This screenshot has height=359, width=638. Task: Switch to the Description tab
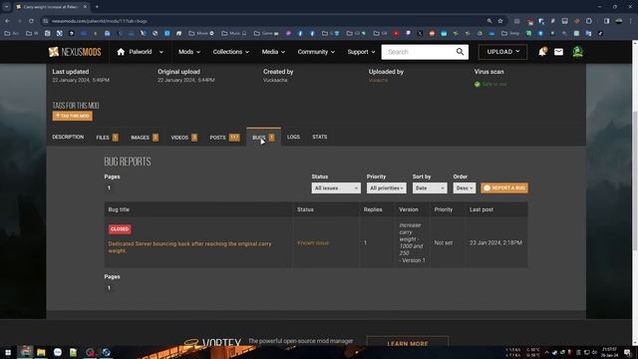click(x=68, y=138)
